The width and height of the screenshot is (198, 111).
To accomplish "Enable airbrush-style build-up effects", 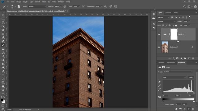I will [x=83, y=6].
